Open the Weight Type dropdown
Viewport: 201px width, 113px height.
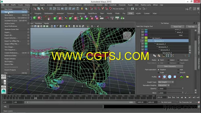click(166, 82)
